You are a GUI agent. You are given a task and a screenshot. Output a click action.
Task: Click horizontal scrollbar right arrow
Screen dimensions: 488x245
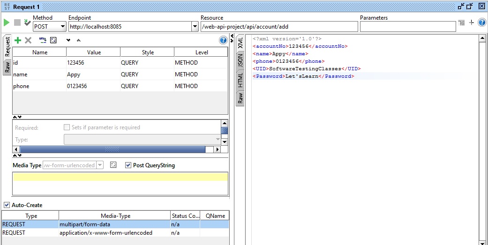217,149
